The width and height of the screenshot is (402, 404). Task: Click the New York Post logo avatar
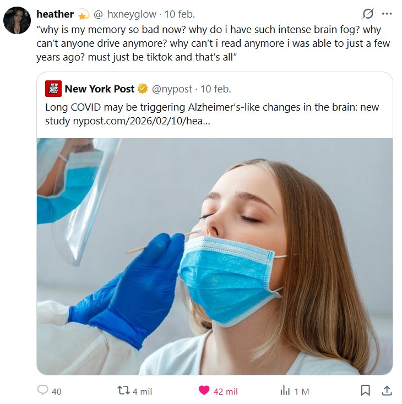pos(53,89)
